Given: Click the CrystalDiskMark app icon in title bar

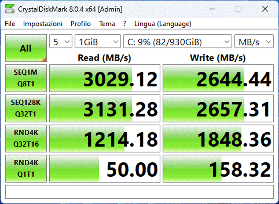Looking at the screenshot, I should click(10, 9).
